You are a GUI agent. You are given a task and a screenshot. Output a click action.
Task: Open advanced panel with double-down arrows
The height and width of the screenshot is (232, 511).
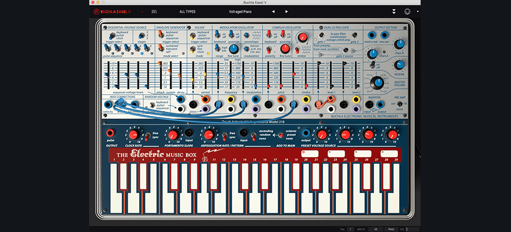tap(394, 12)
